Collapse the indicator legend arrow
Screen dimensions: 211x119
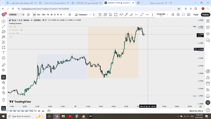coord(11,37)
